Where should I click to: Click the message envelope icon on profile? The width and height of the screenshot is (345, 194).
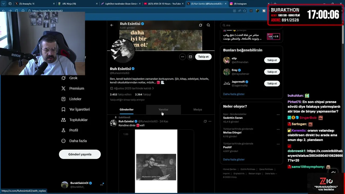(x=190, y=57)
